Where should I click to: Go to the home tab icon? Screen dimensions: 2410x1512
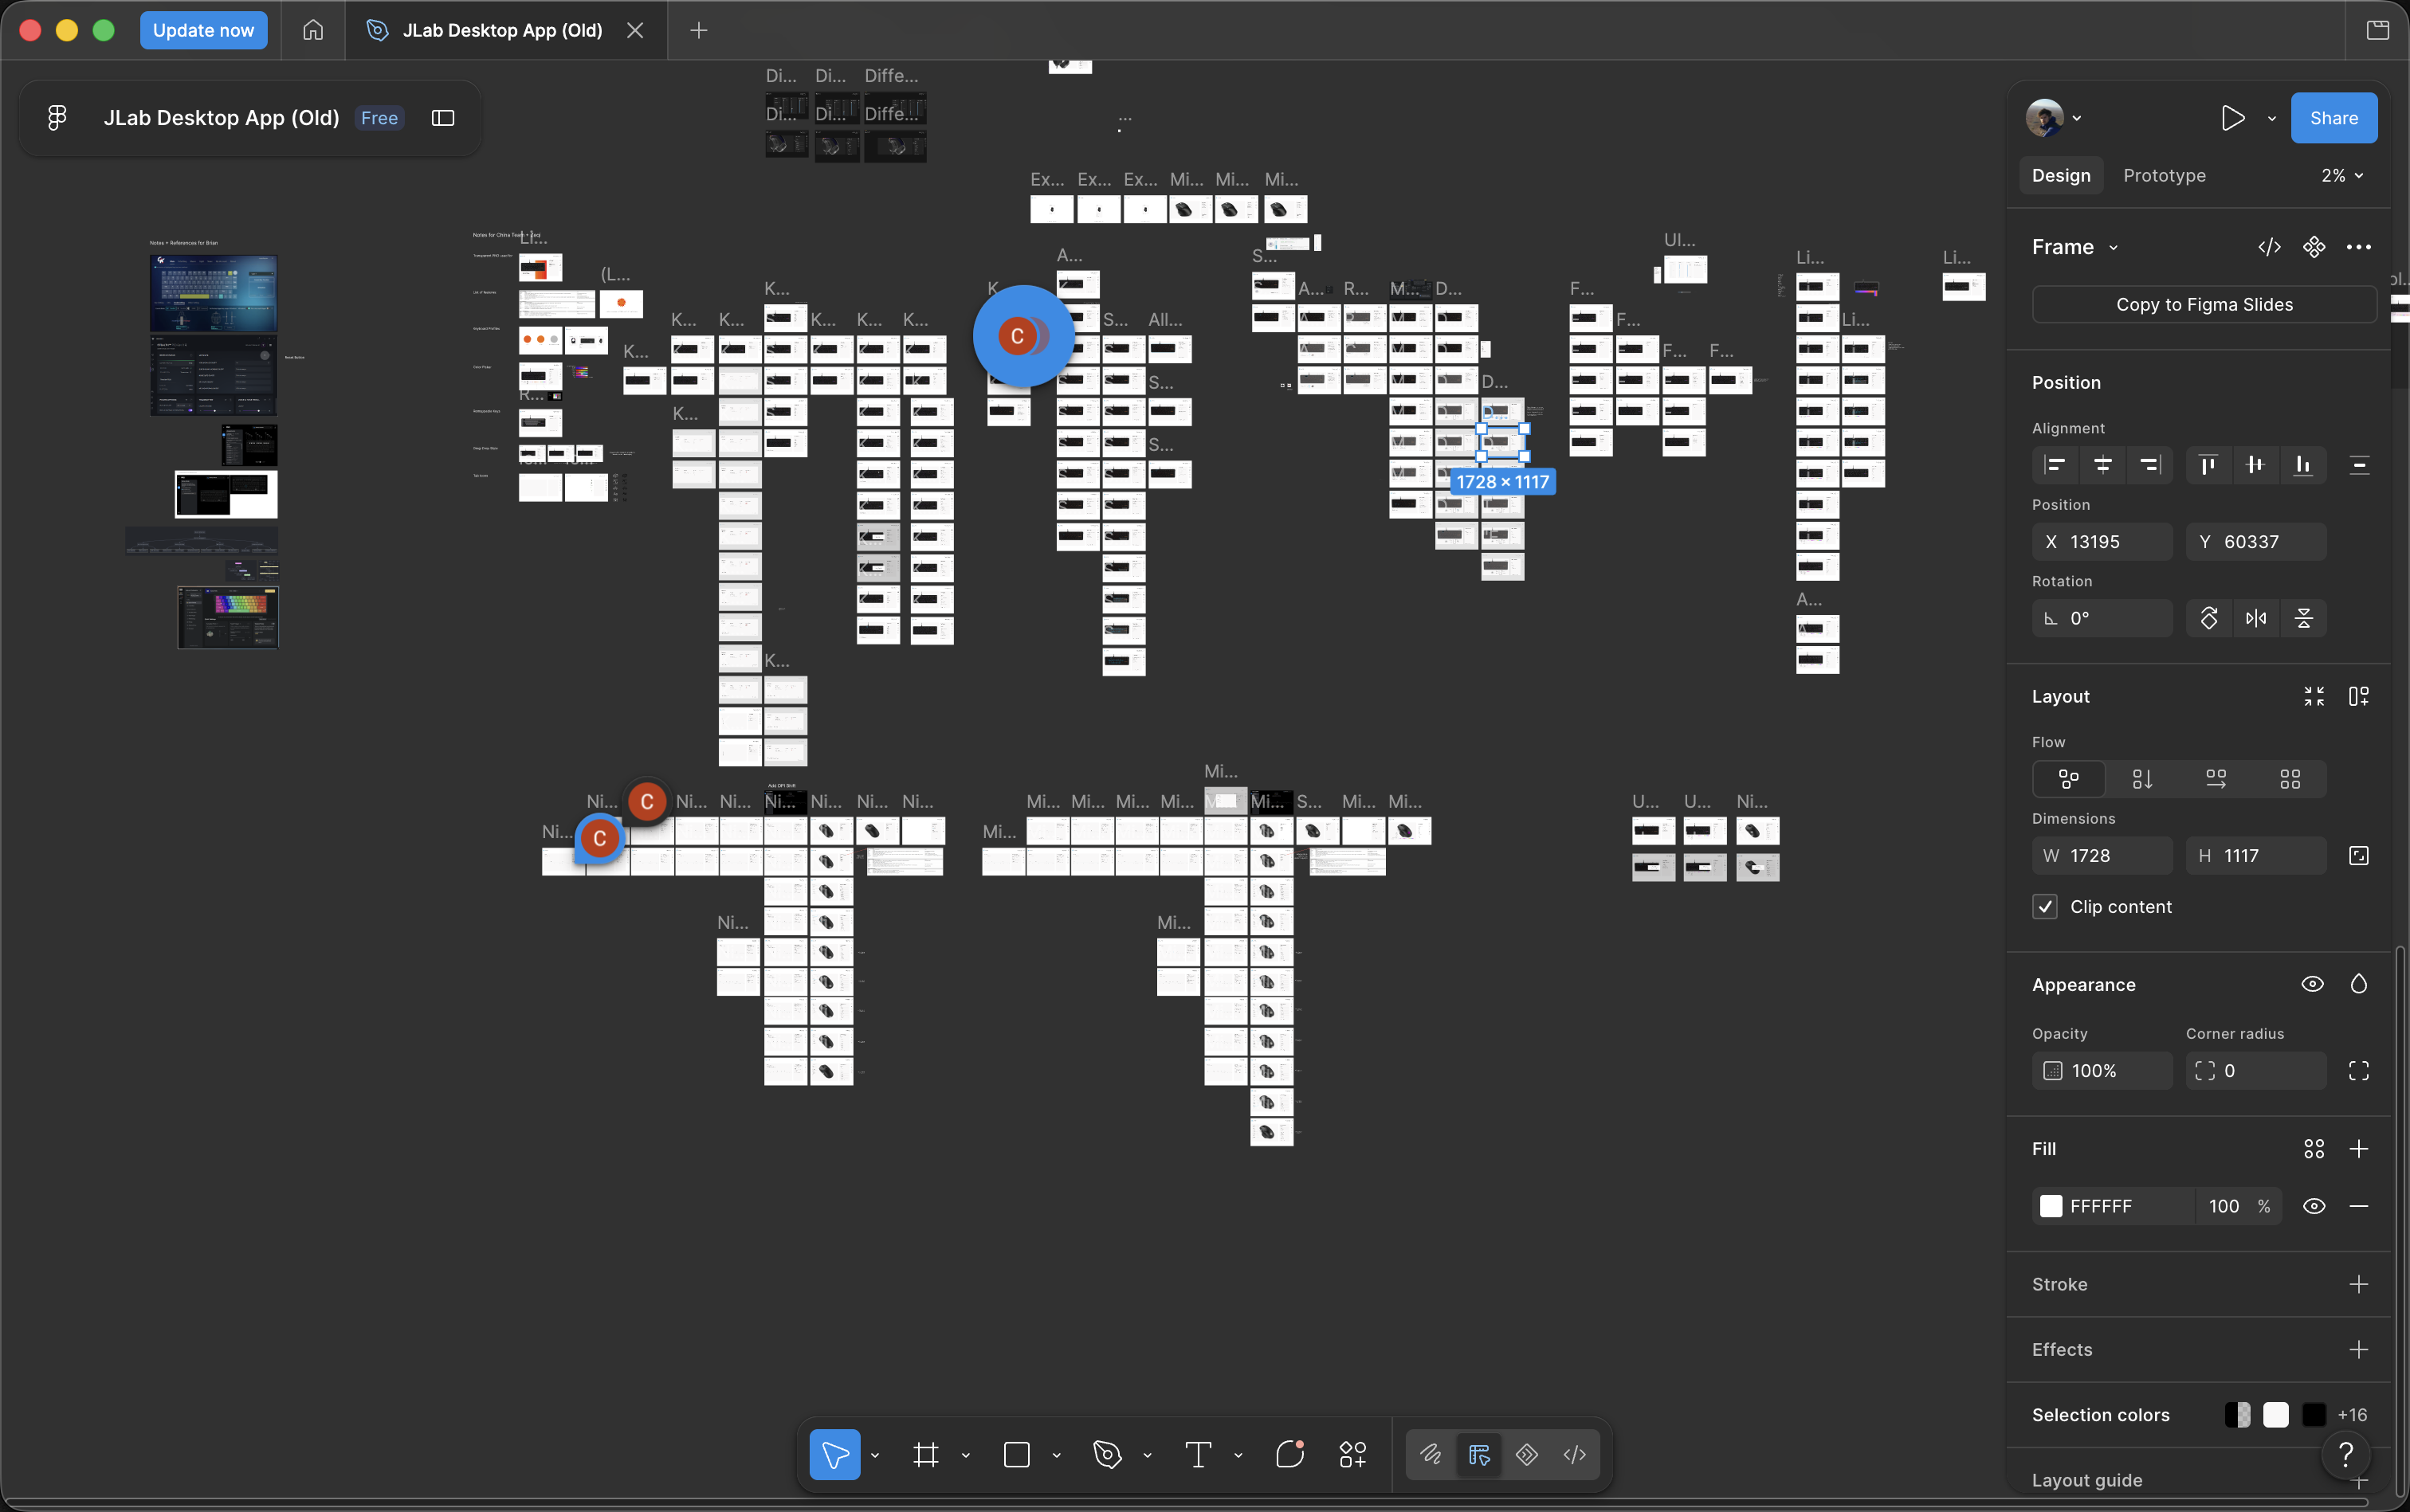click(313, 30)
